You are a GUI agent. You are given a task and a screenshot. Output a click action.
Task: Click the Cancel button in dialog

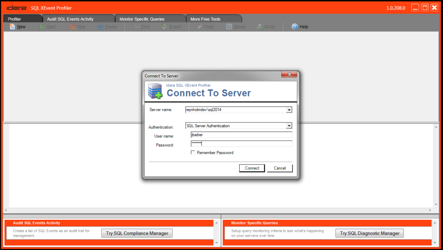click(x=280, y=168)
